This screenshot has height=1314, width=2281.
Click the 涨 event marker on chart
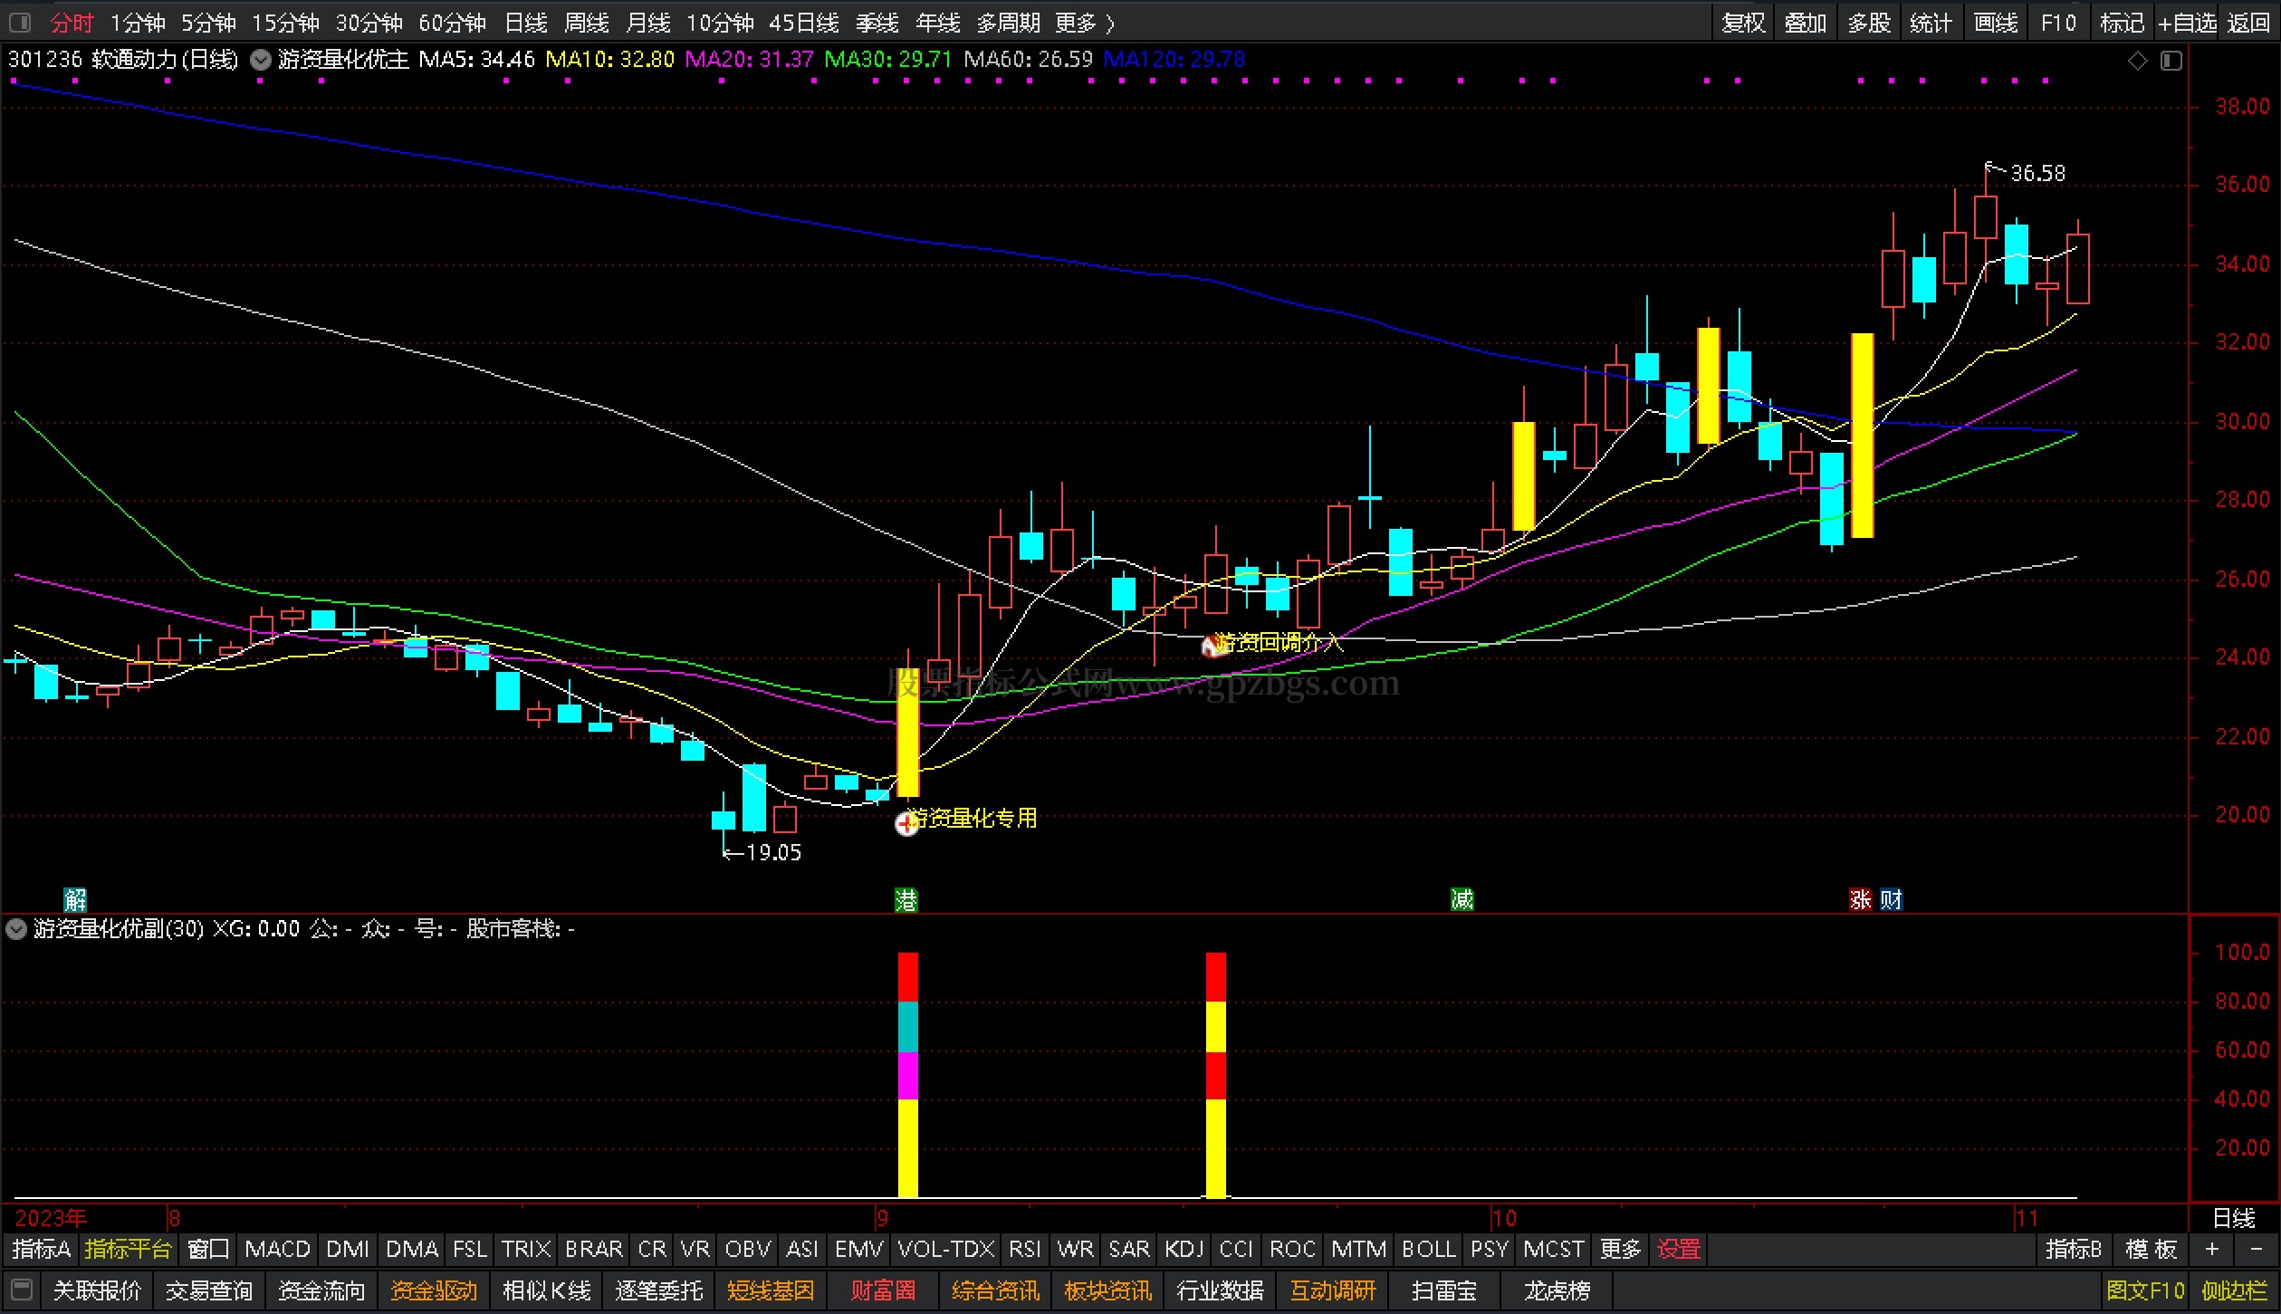1860,899
